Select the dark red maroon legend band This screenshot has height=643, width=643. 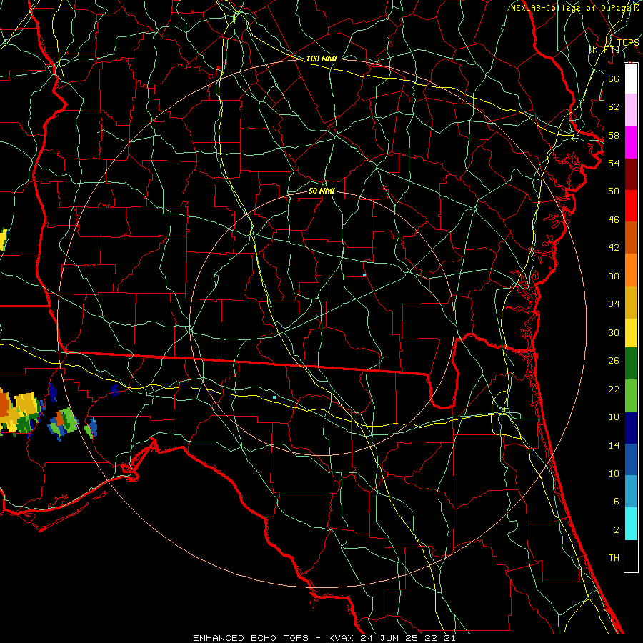(631, 174)
